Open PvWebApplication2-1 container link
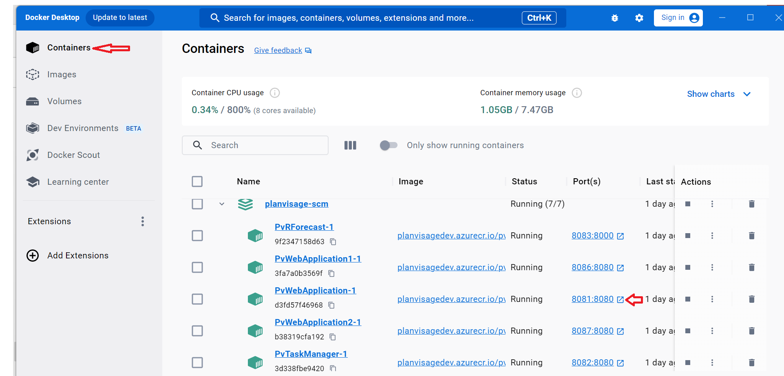This screenshot has width=784, height=376. [x=318, y=322]
